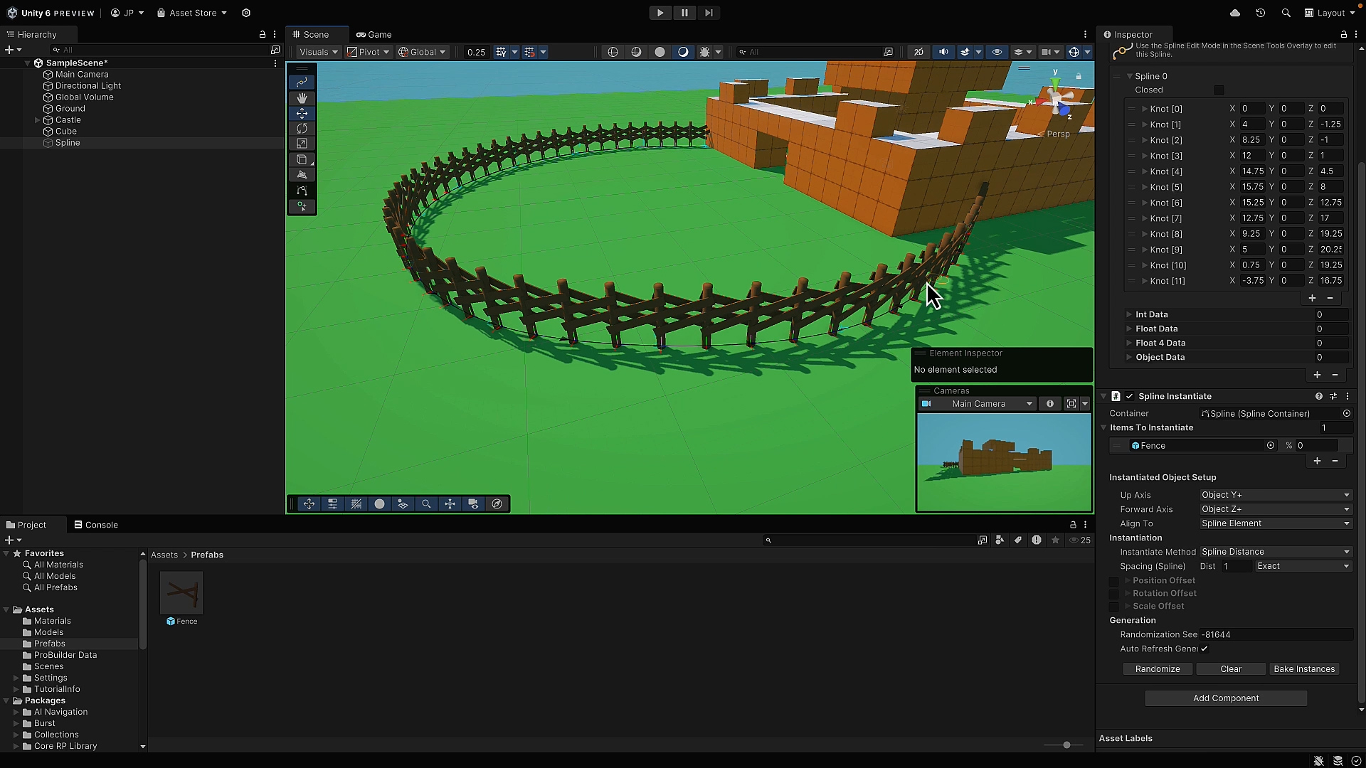1366x768 pixels.
Task: Click the cloud services icon in the title bar
Action: pyautogui.click(x=1235, y=13)
